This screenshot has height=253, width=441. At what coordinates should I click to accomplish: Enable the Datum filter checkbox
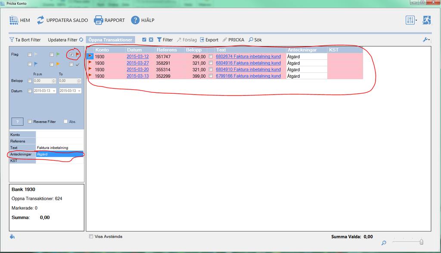coord(30,91)
